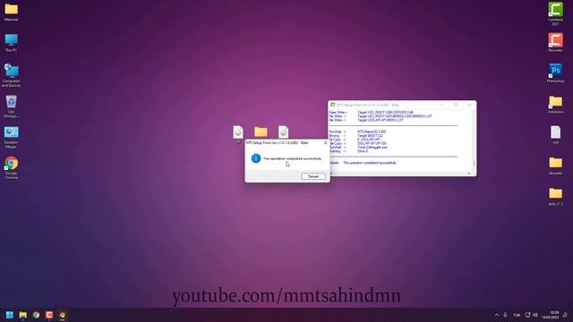
Task: Click the 'NTS-MakeISO.CMD' log line
Action: [x=372, y=131]
